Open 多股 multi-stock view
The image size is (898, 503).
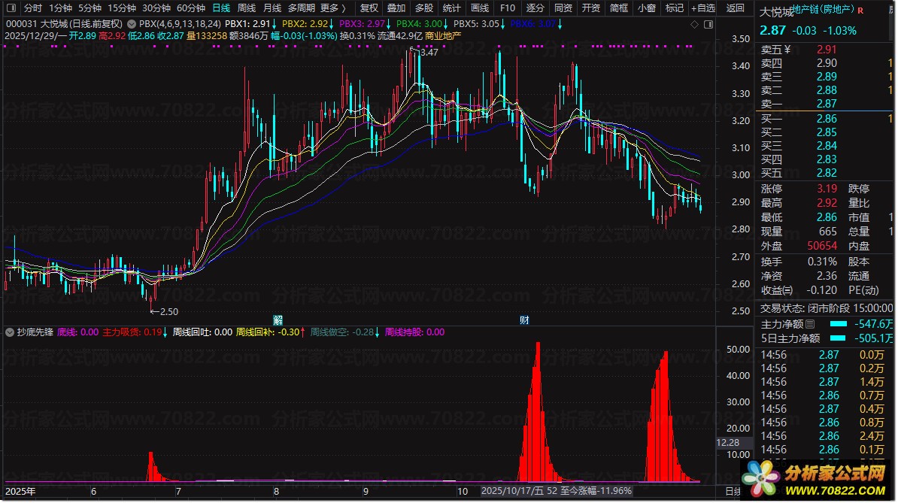pos(423,8)
